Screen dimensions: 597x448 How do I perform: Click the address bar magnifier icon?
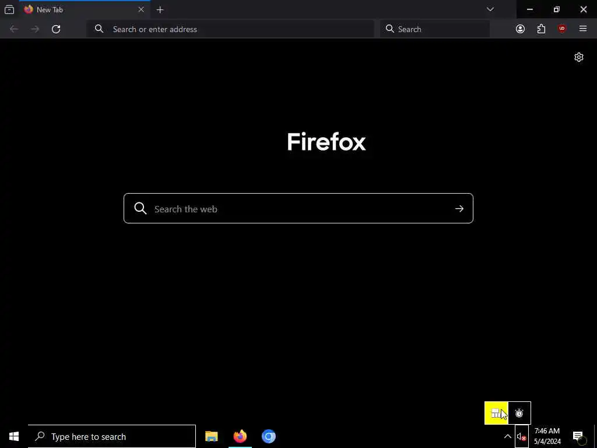pos(99,29)
